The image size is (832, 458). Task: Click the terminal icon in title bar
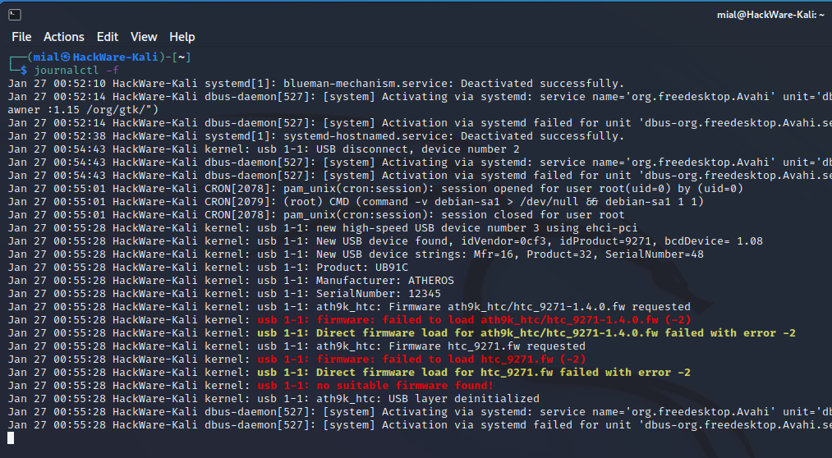coord(14,15)
